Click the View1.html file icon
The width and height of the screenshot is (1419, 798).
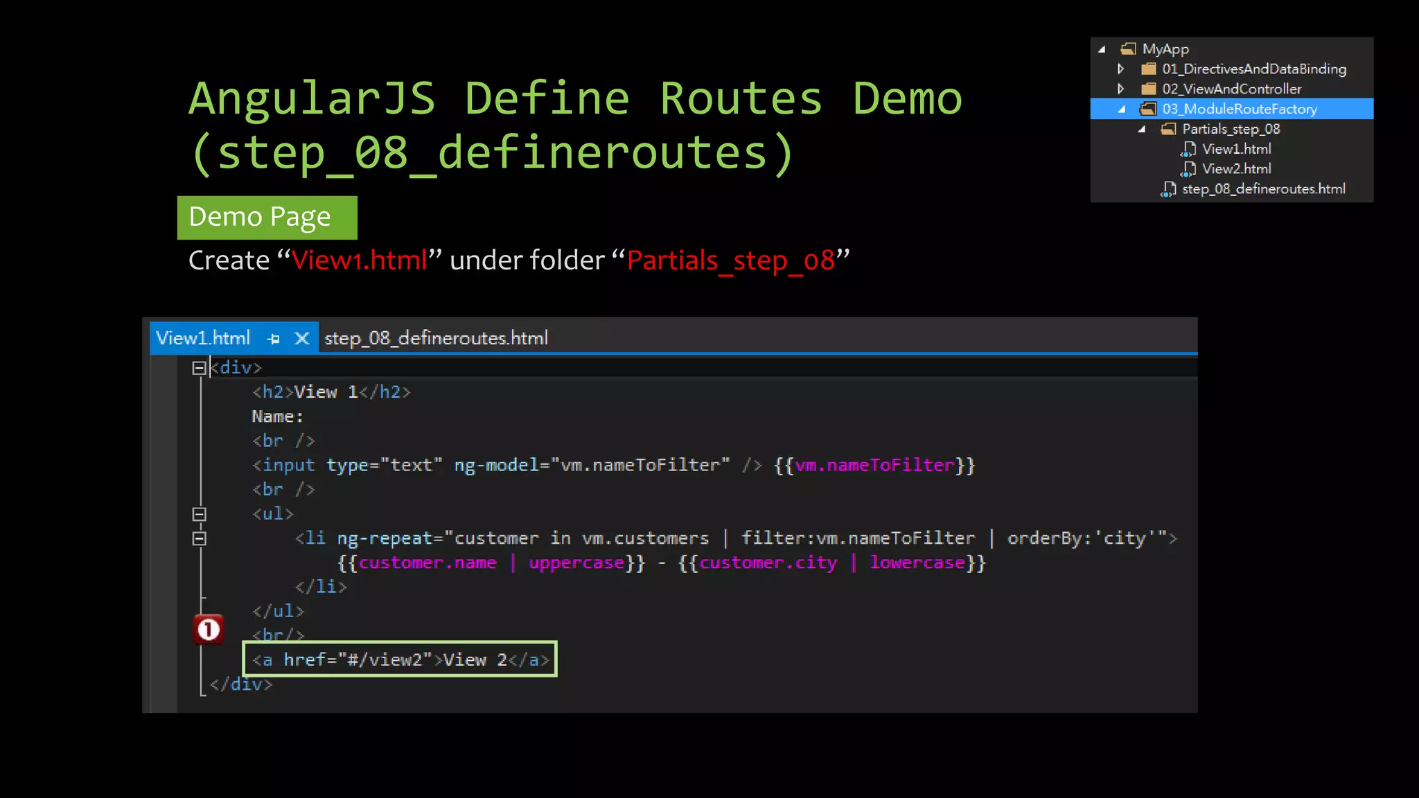click(1188, 149)
